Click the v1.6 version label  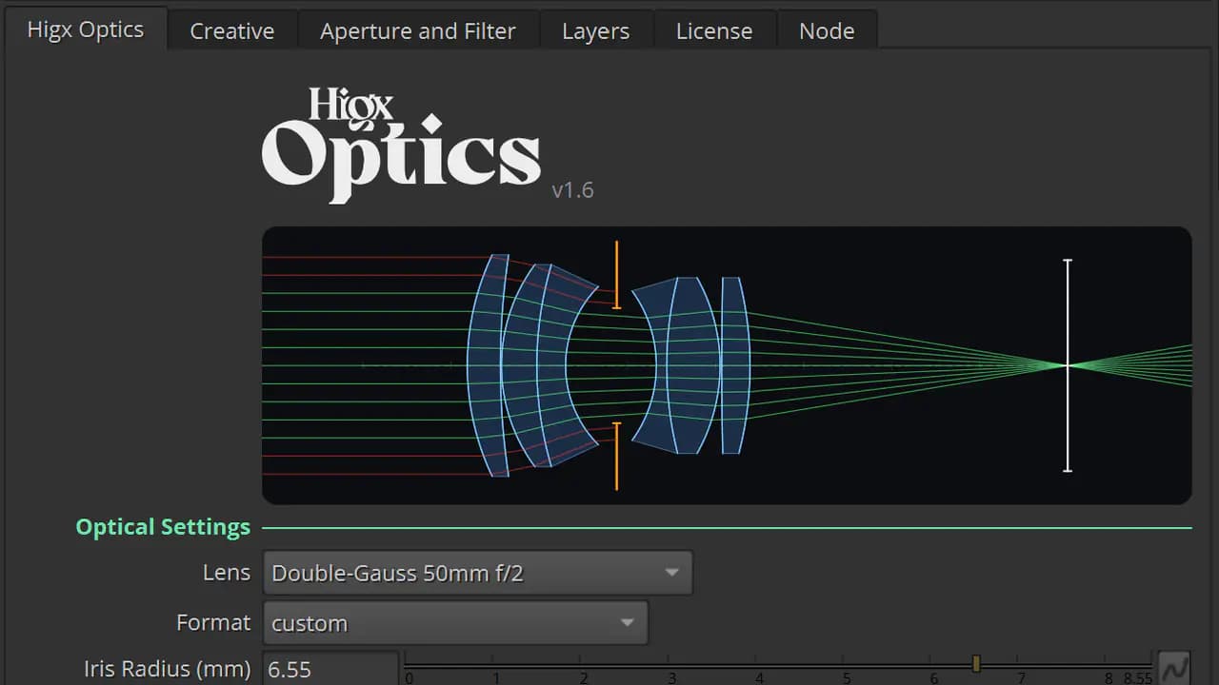[x=572, y=190]
